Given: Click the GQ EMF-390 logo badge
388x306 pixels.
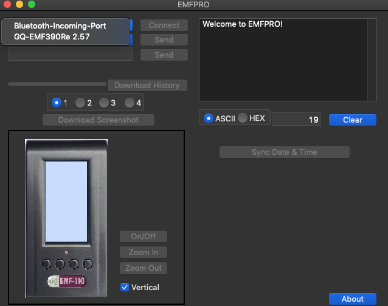Looking at the screenshot, I should point(67,281).
